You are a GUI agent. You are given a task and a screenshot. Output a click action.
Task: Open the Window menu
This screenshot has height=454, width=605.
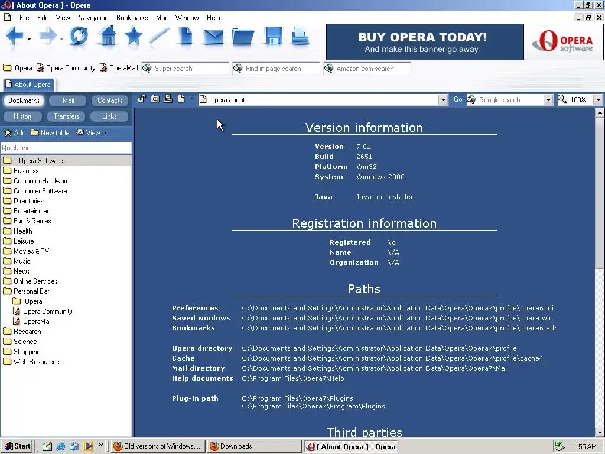pyautogui.click(x=187, y=17)
